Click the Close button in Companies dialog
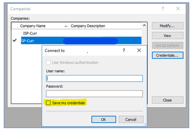 coord(167,100)
